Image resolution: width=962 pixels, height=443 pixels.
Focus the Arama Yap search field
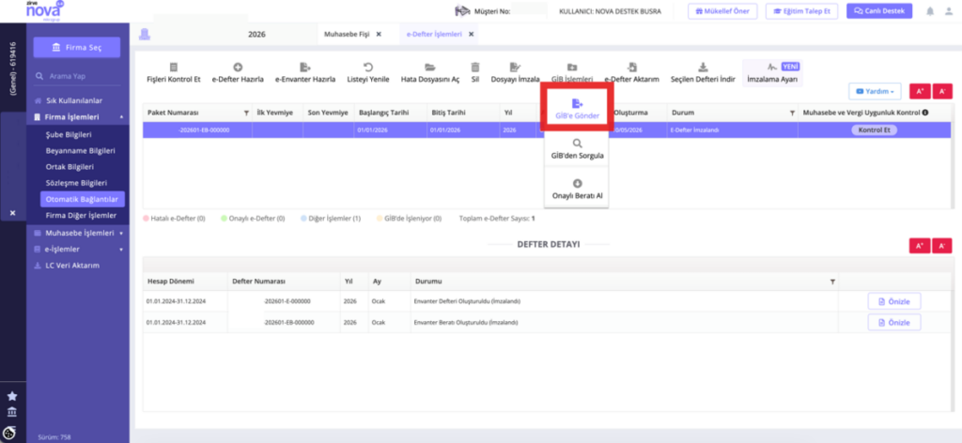pos(77,77)
